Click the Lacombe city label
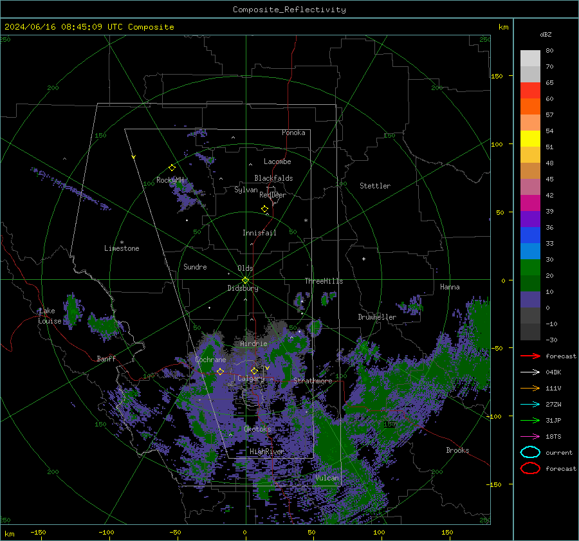579x541 pixels. [x=277, y=161]
